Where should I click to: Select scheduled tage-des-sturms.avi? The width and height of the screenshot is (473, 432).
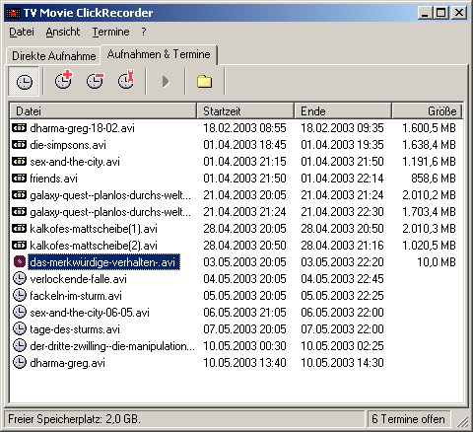click(x=75, y=329)
